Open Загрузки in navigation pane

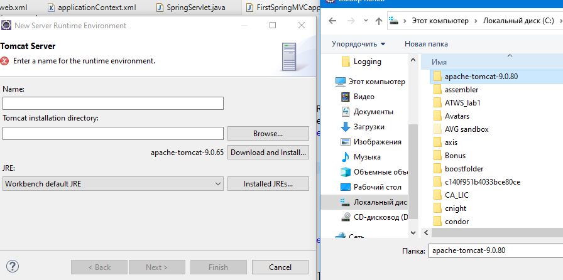362,127
